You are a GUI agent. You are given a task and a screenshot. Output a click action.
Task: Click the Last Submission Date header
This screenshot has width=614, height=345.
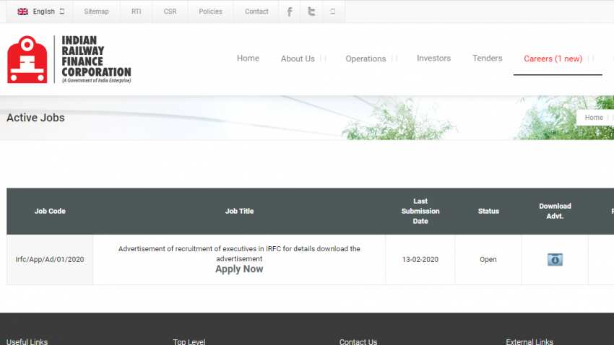[x=420, y=211]
